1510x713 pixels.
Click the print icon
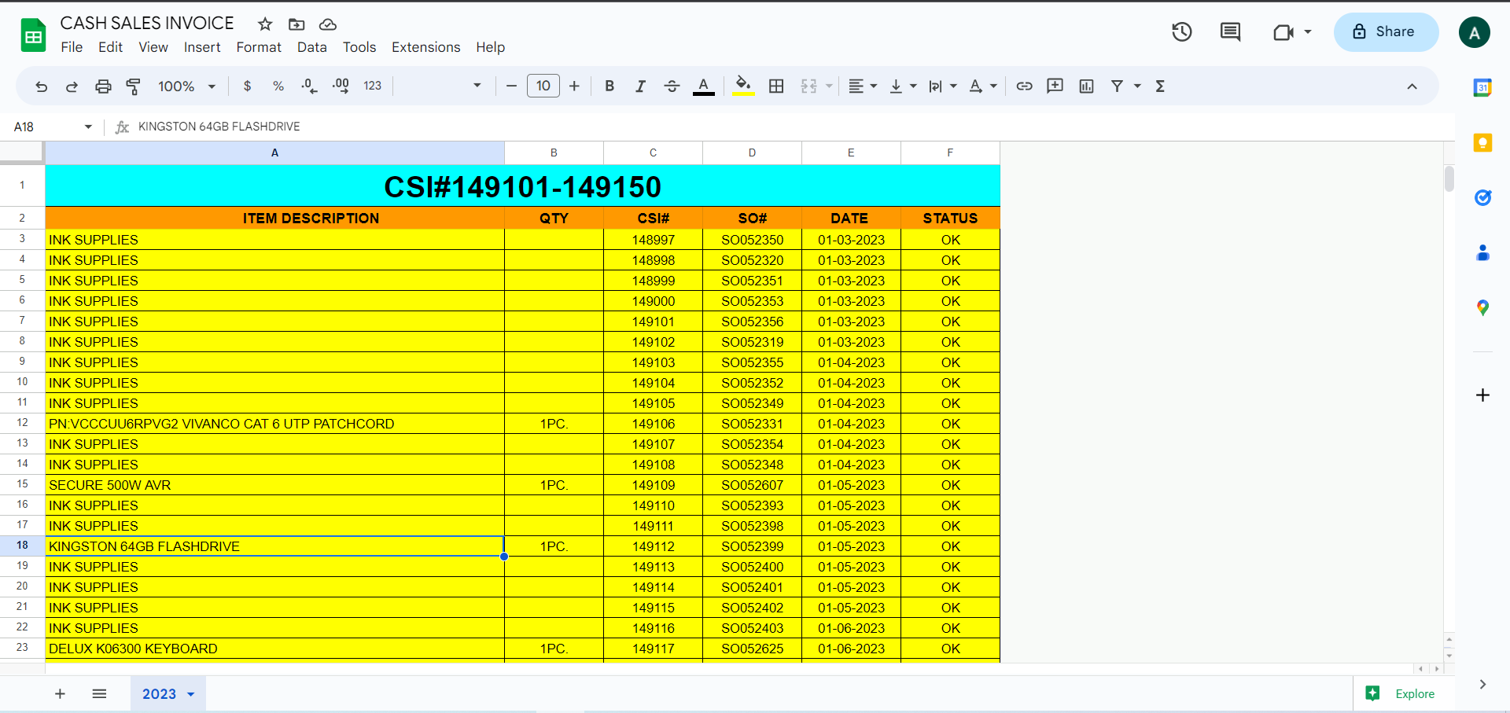103,86
